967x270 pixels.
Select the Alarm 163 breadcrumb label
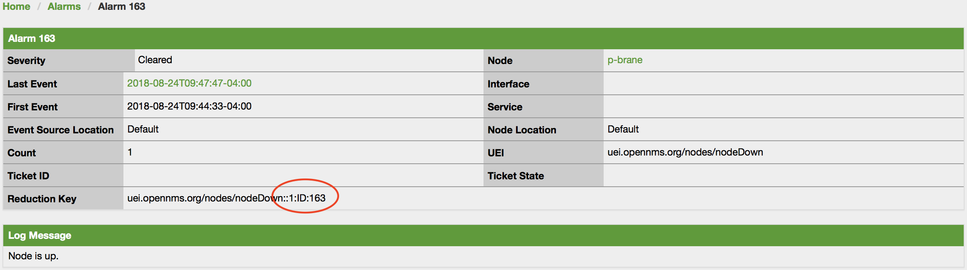122,6
